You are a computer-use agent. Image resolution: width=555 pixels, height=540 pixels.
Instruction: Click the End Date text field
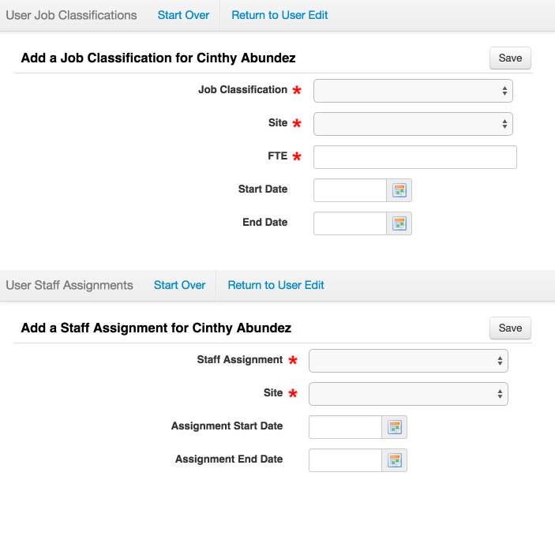[350, 223]
